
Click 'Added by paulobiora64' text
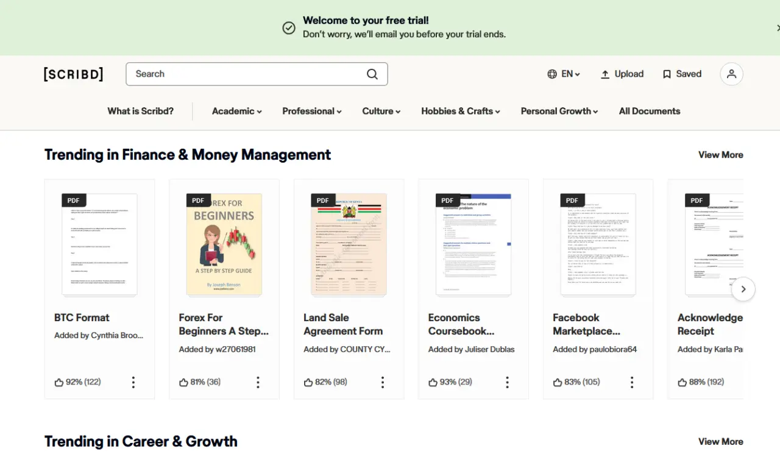(x=595, y=350)
